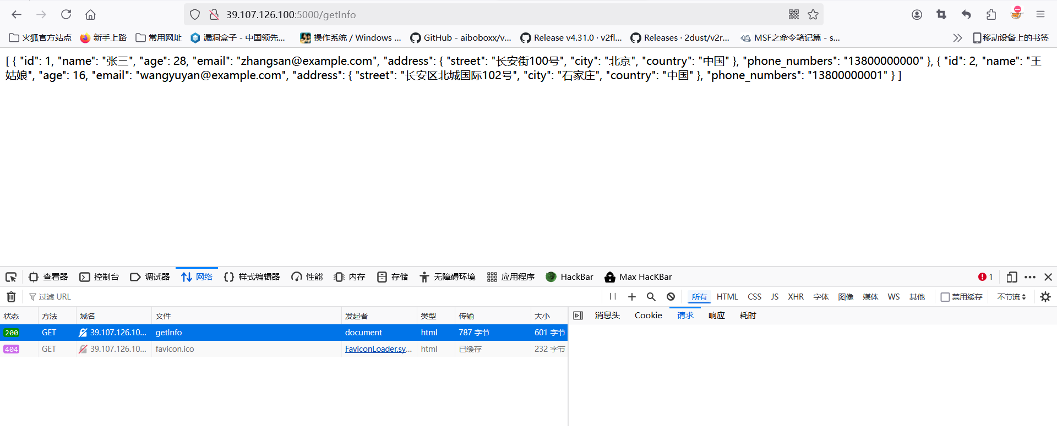Open the Max HacKBar devtools tab
The width and height of the screenshot is (1057, 426).
tap(639, 277)
